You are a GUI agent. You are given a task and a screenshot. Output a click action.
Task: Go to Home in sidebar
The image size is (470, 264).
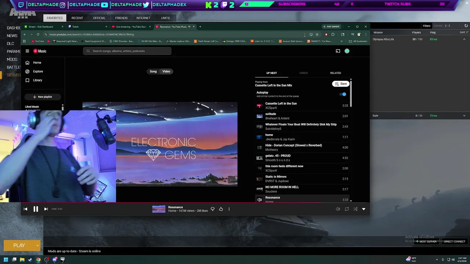tap(37, 63)
